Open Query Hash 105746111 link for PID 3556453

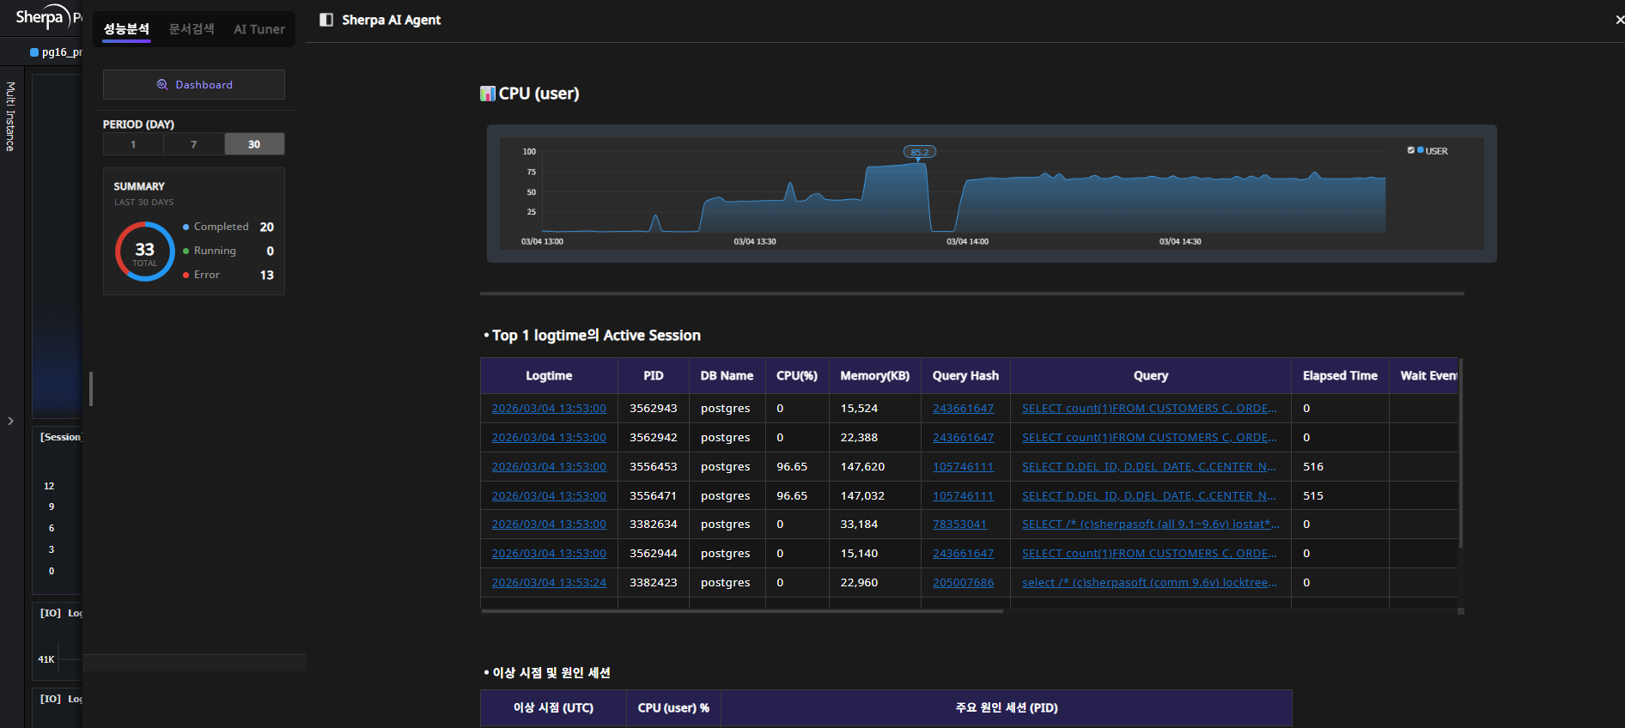(x=963, y=467)
